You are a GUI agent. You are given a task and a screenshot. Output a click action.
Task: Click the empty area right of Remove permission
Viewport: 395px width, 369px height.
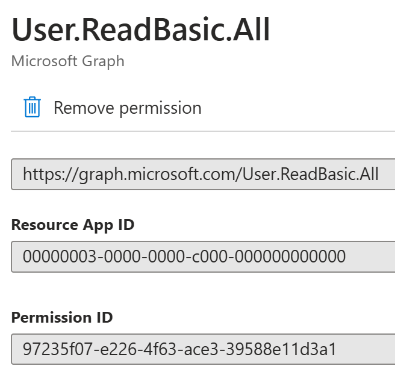(297, 108)
